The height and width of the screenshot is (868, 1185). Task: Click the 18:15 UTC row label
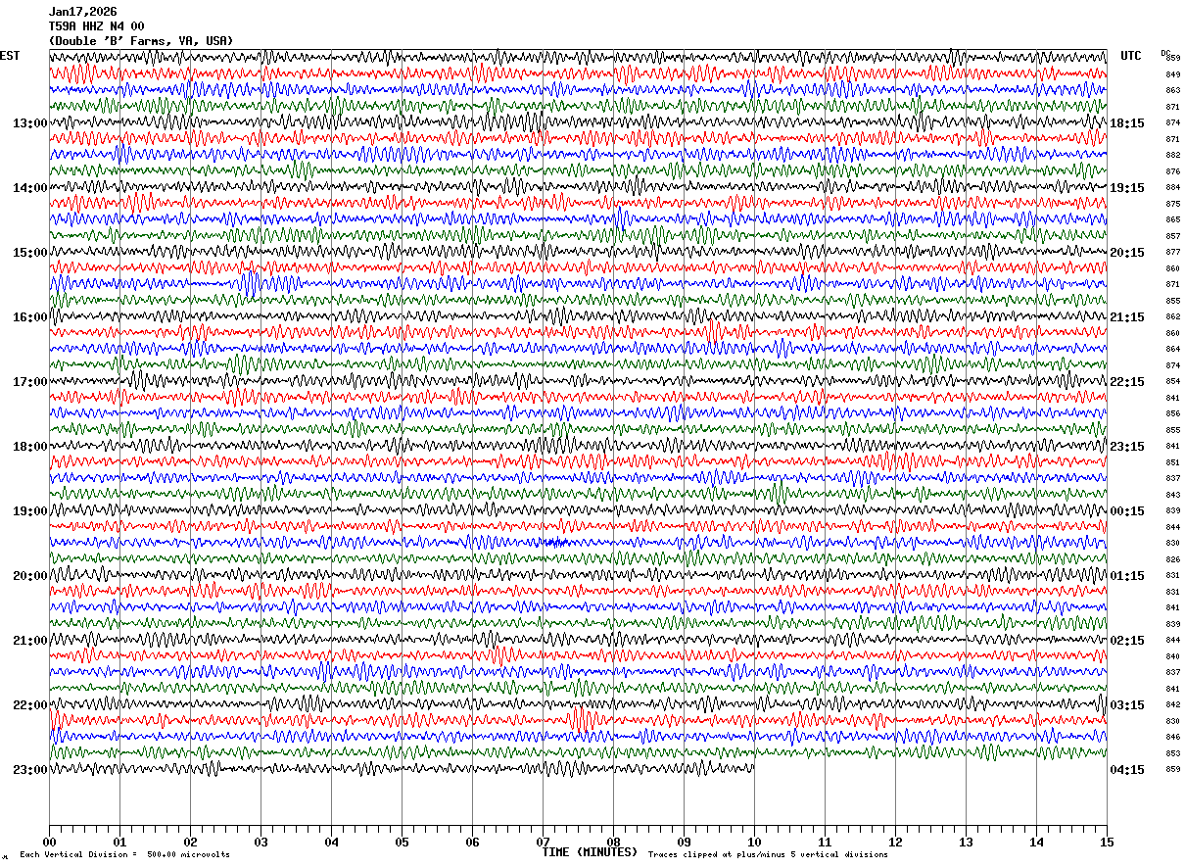click(1127, 123)
